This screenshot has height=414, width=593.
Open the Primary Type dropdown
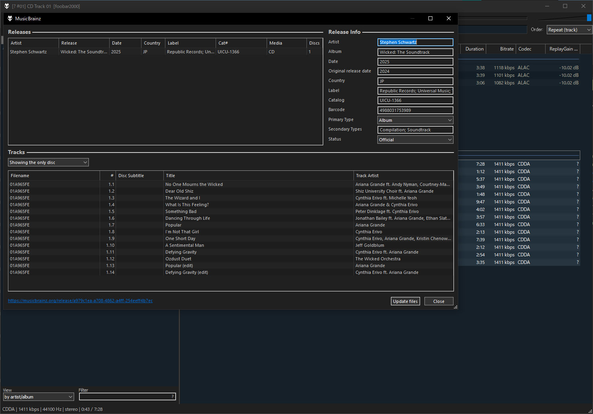[415, 120]
